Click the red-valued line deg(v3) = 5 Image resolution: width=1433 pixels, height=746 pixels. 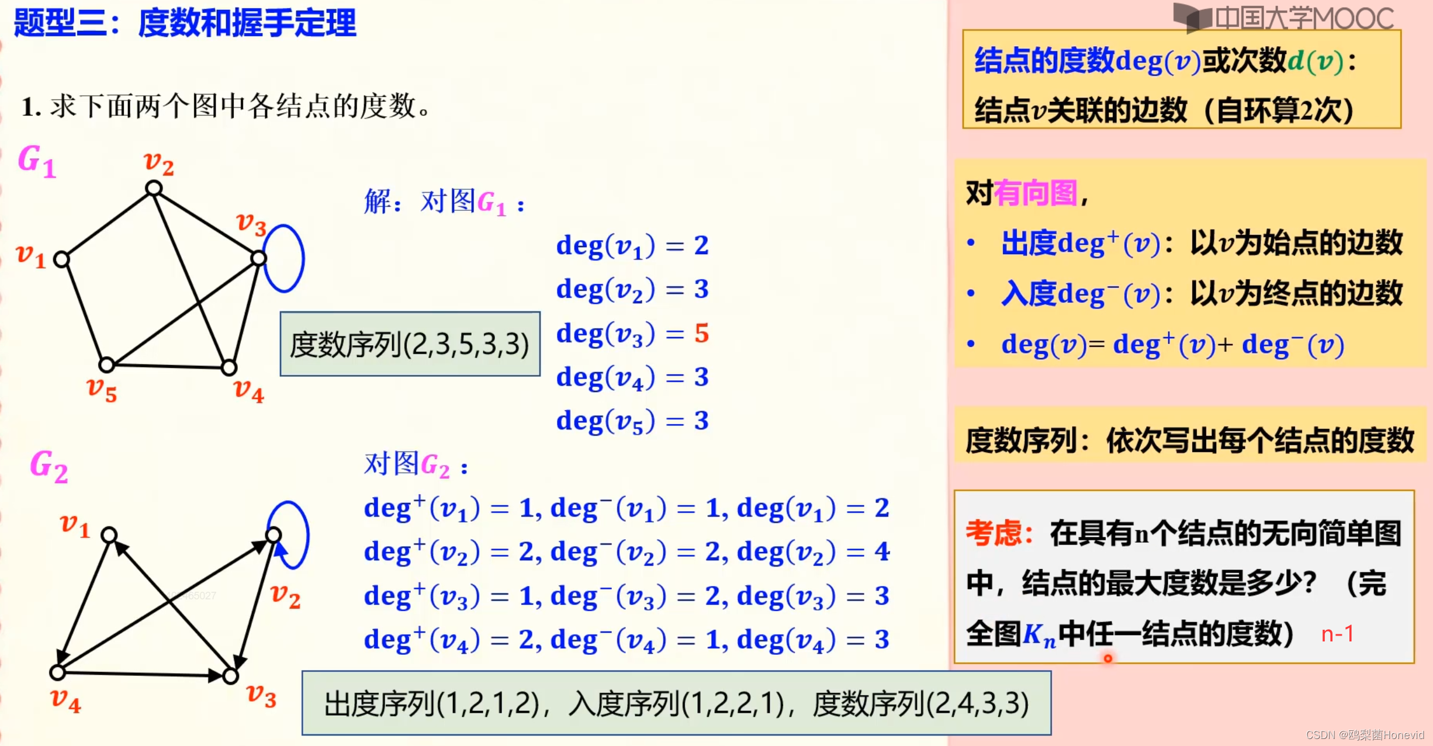click(632, 334)
